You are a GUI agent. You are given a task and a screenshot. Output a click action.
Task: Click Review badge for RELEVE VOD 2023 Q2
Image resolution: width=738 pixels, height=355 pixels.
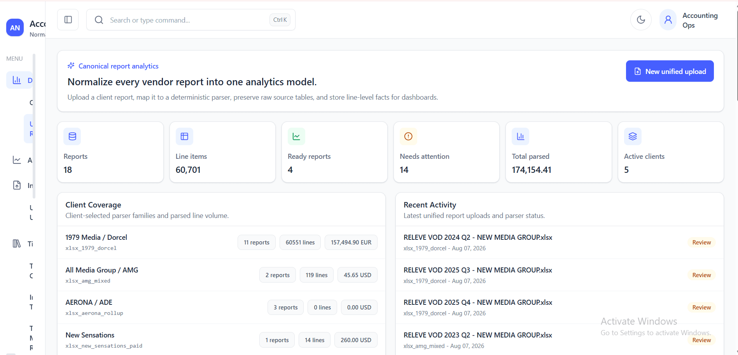701,340
